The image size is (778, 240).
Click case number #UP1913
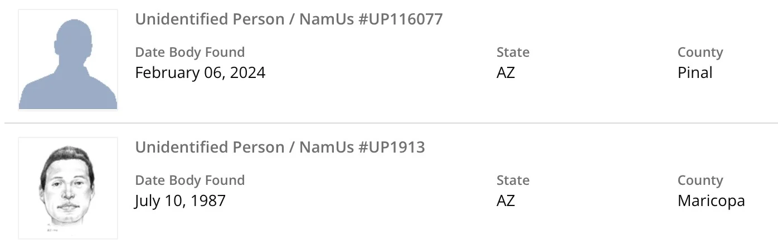coord(391,148)
